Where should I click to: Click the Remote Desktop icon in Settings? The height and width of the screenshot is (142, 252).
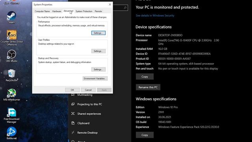pyautogui.click(x=73, y=133)
